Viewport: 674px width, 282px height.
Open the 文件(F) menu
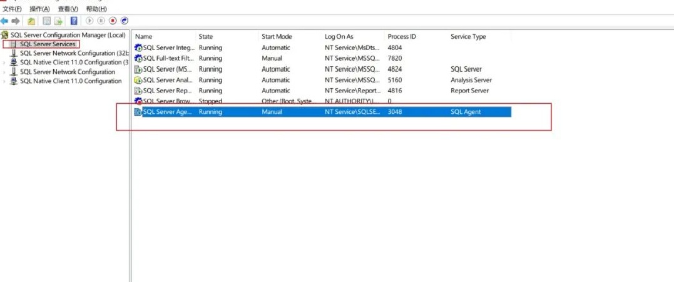tap(12, 9)
